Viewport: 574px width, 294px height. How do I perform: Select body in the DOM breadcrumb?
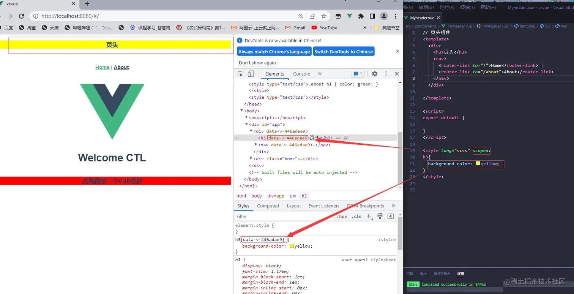tap(257, 196)
